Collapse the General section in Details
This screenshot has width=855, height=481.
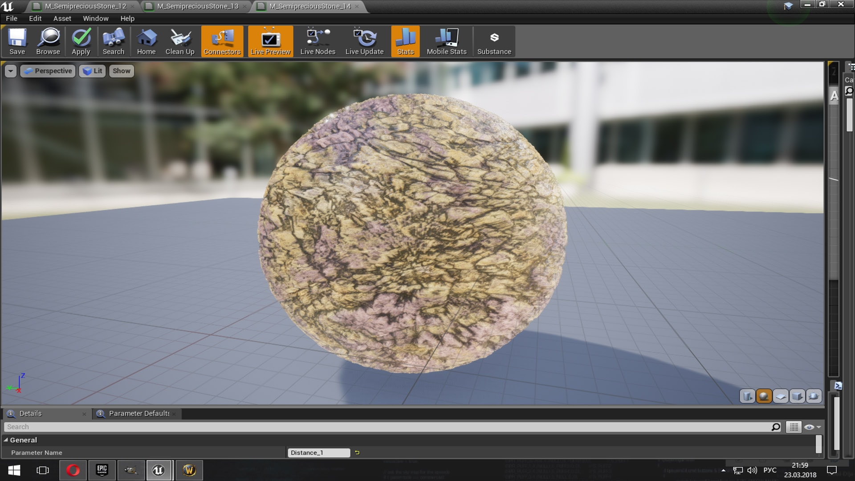(7, 440)
